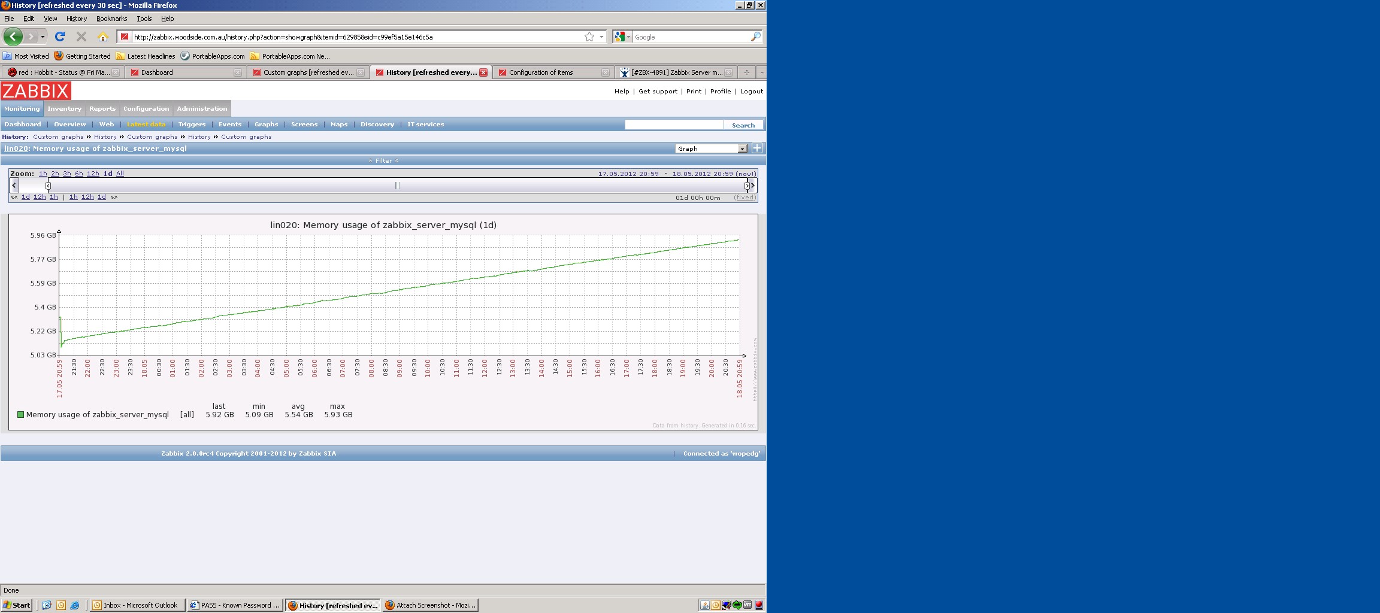Go to the browser Home icon
This screenshot has height=613, width=1380.
(x=102, y=37)
